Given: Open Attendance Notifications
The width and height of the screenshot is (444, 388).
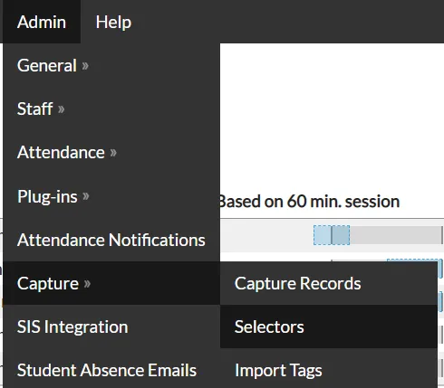Looking at the screenshot, I should [x=111, y=240].
